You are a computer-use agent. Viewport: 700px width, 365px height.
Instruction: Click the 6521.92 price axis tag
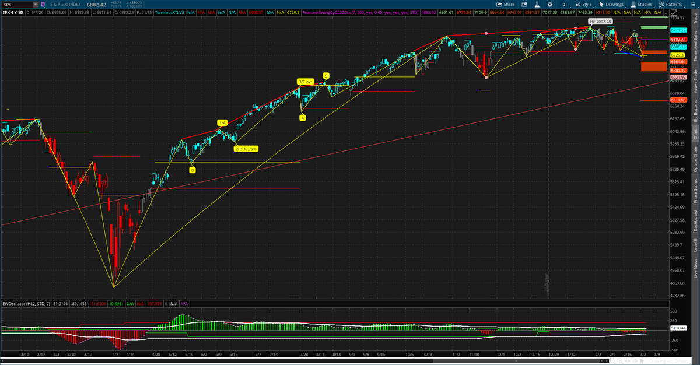coord(678,77)
